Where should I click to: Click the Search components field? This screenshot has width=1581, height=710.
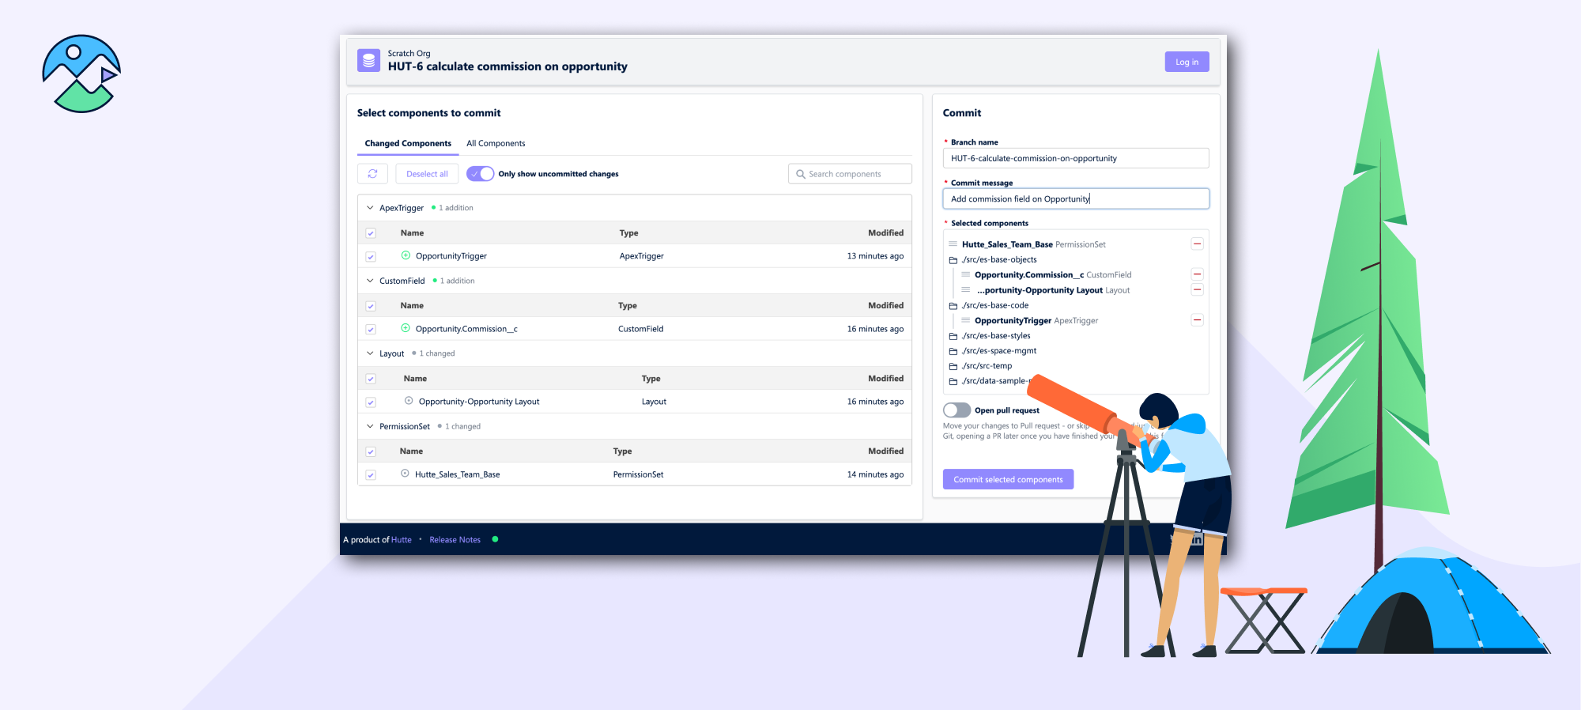850,174
